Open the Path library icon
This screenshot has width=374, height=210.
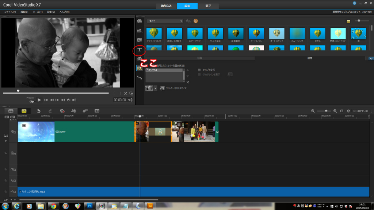pos(140,78)
